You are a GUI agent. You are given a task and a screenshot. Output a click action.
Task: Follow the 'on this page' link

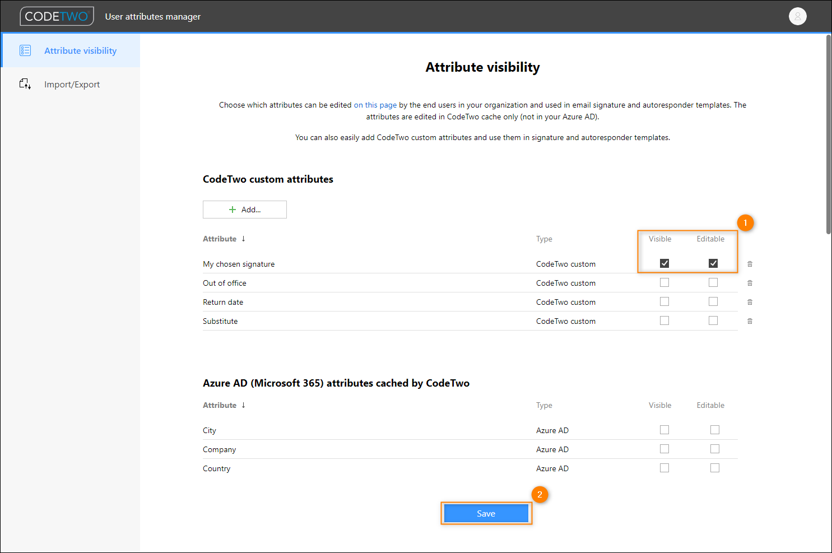(375, 105)
